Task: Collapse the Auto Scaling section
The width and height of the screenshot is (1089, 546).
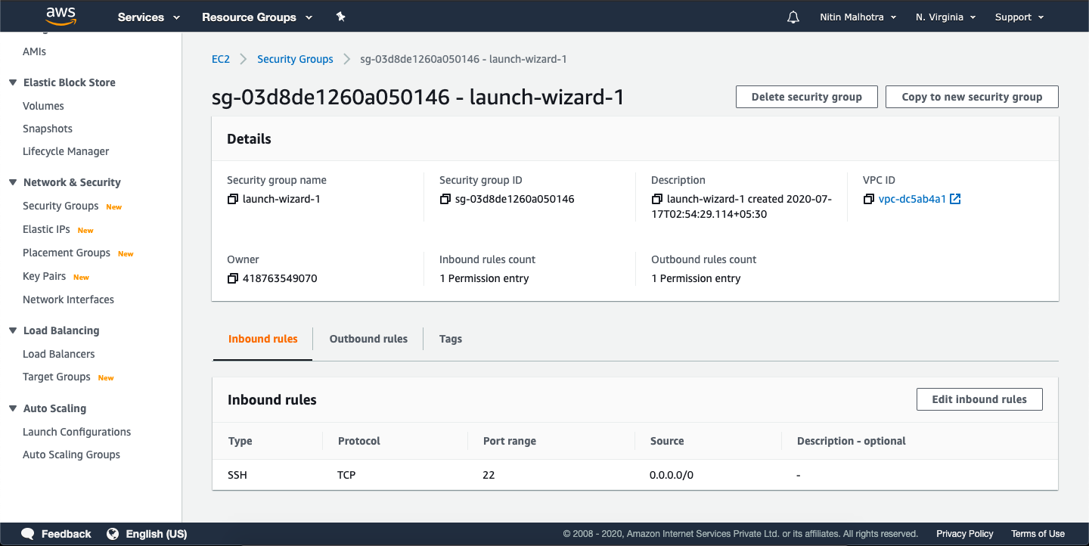Action: tap(13, 408)
